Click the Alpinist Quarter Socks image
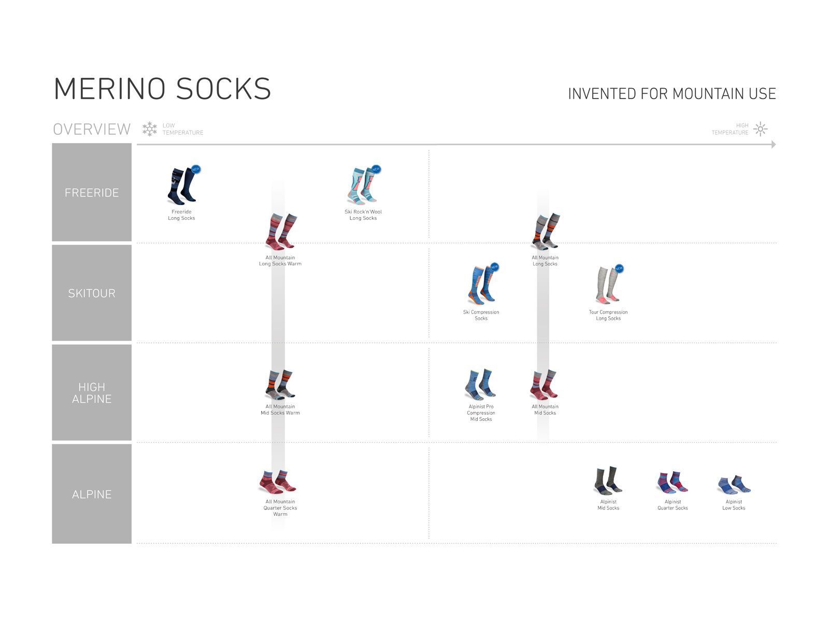This screenshot has height=622, width=829. click(x=672, y=483)
